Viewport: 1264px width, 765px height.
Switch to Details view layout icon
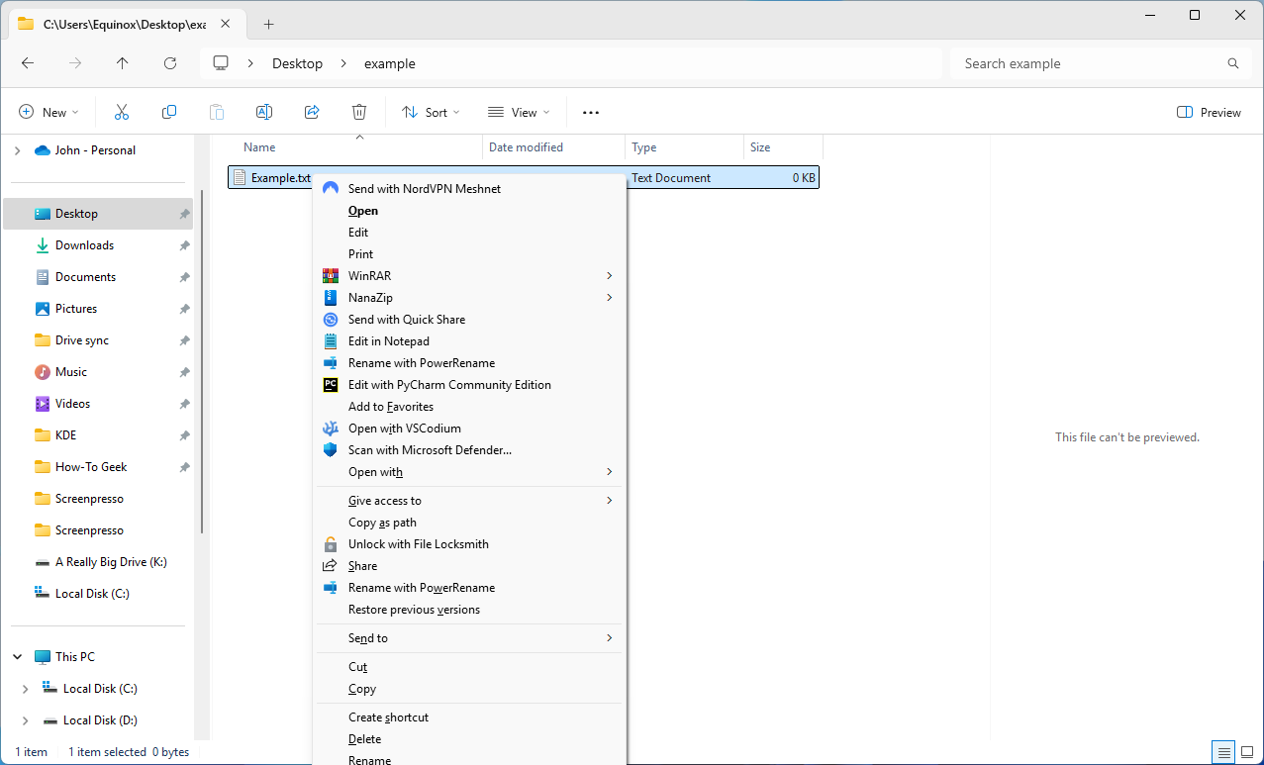(x=1223, y=752)
